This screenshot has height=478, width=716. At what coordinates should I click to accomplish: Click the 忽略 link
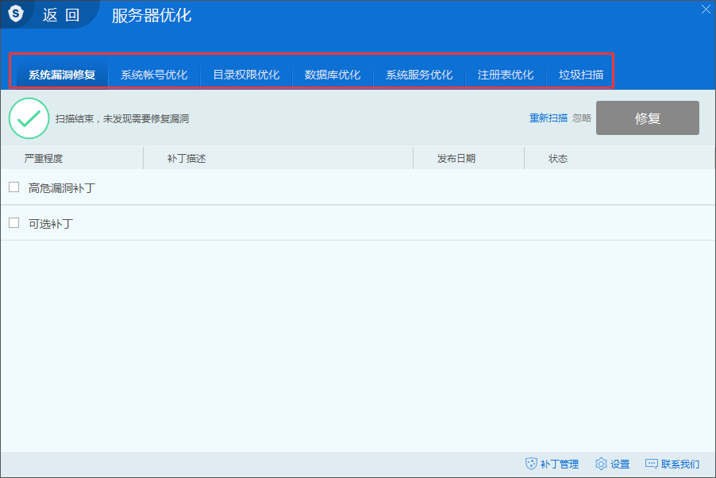pyautogui.click(x=583, y=118)
